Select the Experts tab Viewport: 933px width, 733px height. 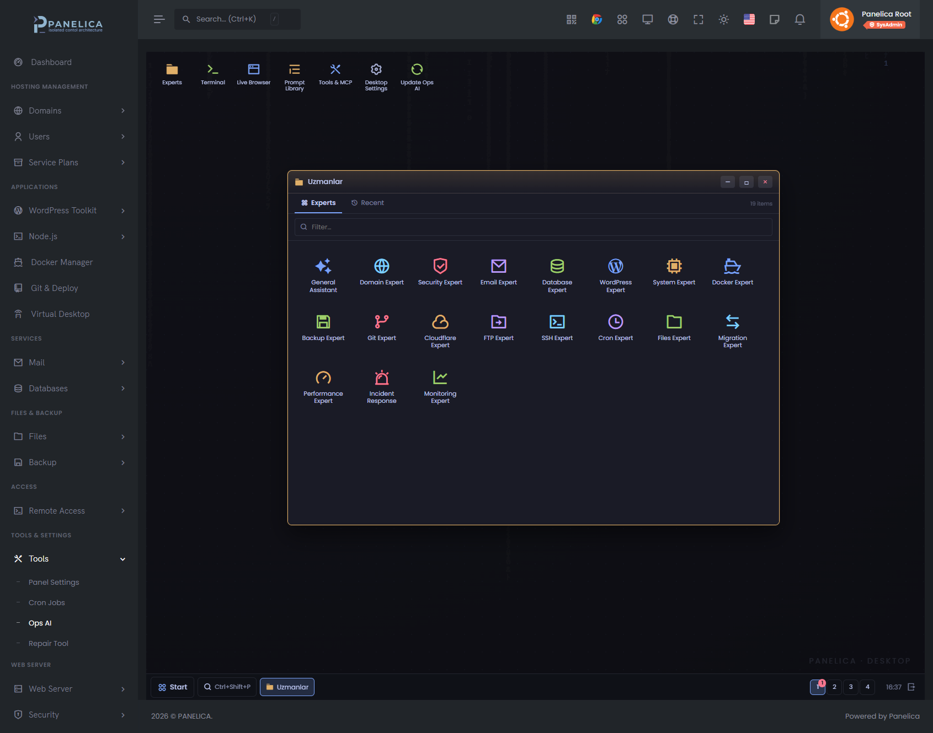point(318,203)
